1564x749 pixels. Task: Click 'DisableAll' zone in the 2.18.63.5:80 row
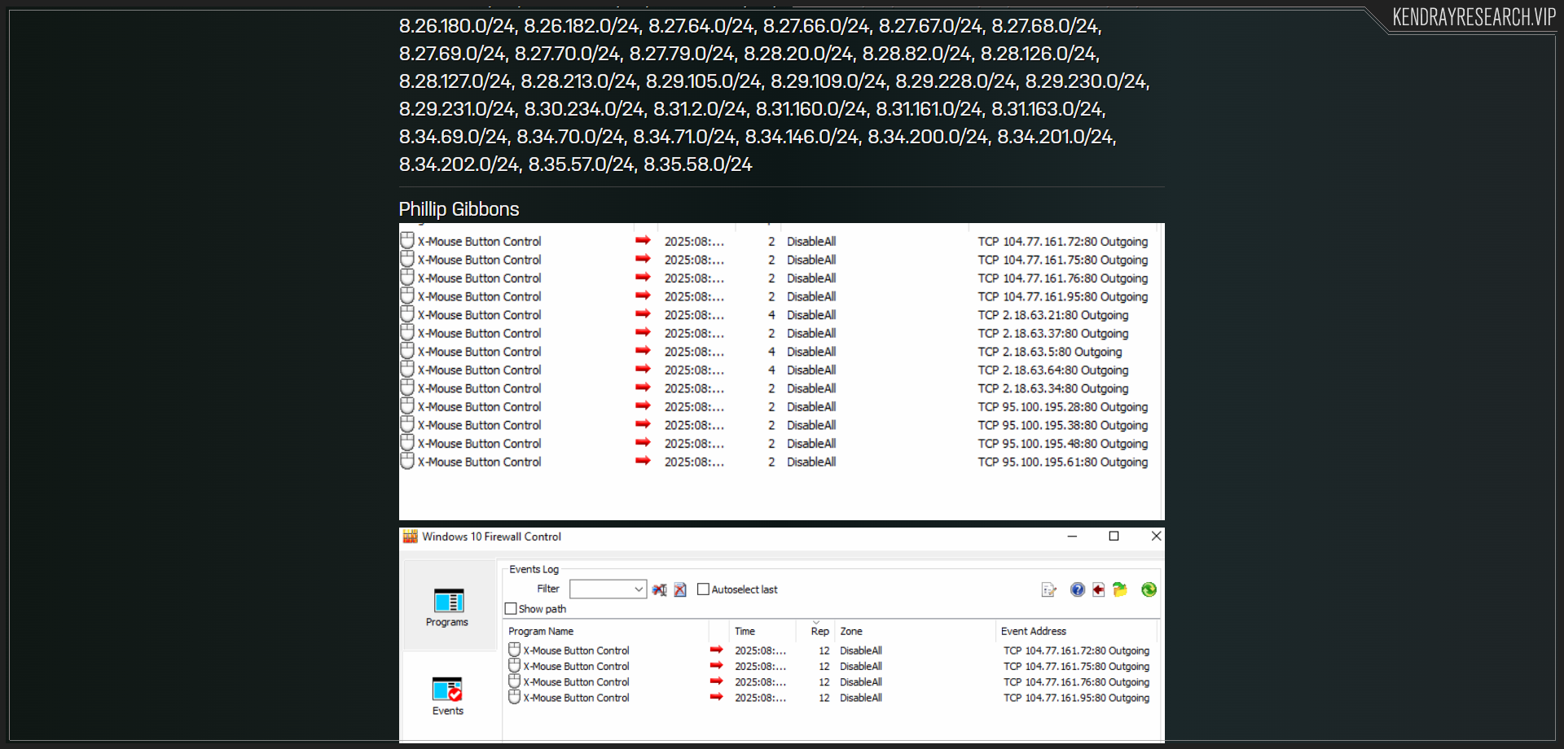(811, 352)
